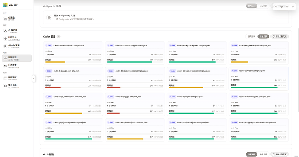Click the inbox icon in Antigravity empty notice
The width and height of the screenshot is (299, 157).
coord(49,17)
